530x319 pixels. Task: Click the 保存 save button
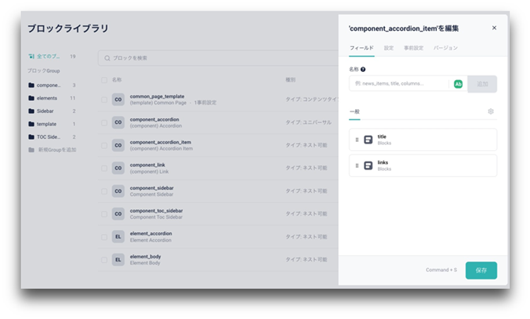481,270
